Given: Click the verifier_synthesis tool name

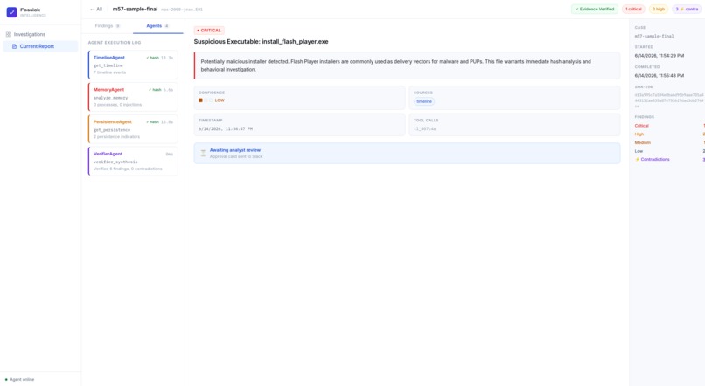Looking at the screenshot, I should click(x=115, y=162).
